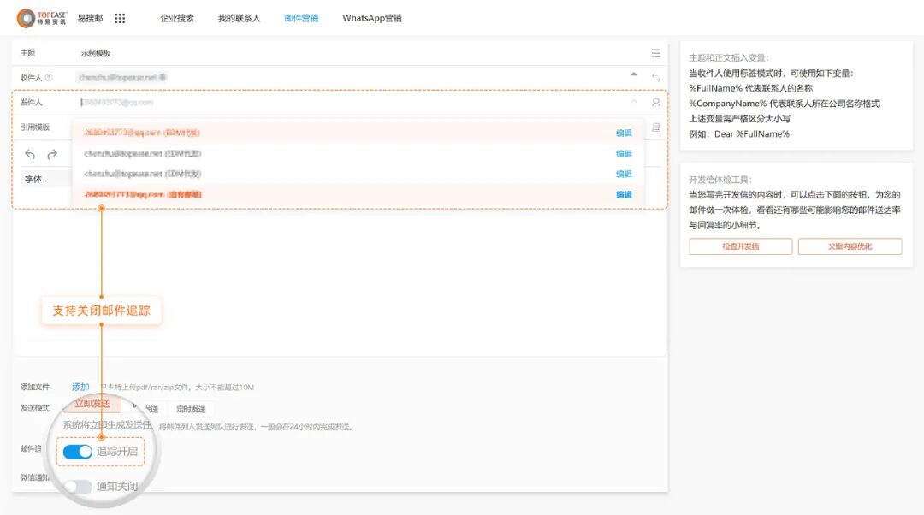Screen dimensions: 924x515
Task: Select the 邮件营销 tab
Action: [301, 18]
